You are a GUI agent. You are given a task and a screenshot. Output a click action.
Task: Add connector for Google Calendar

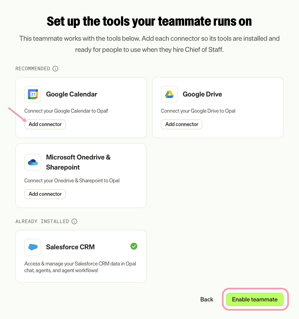(x=45, y=124)
